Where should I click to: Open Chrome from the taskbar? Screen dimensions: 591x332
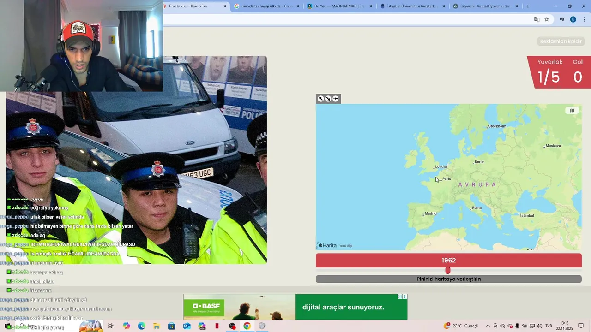[x=247, y=326]
